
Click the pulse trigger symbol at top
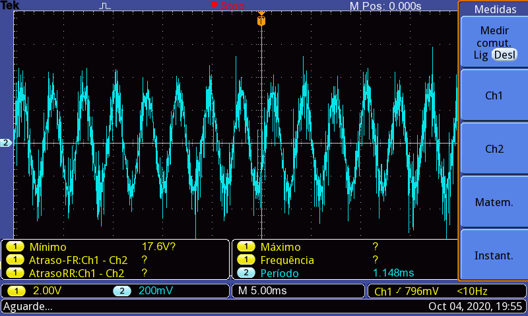click(x=105, y=6)
